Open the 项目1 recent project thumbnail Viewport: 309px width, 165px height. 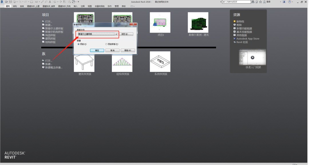click(x=160, y=23)
